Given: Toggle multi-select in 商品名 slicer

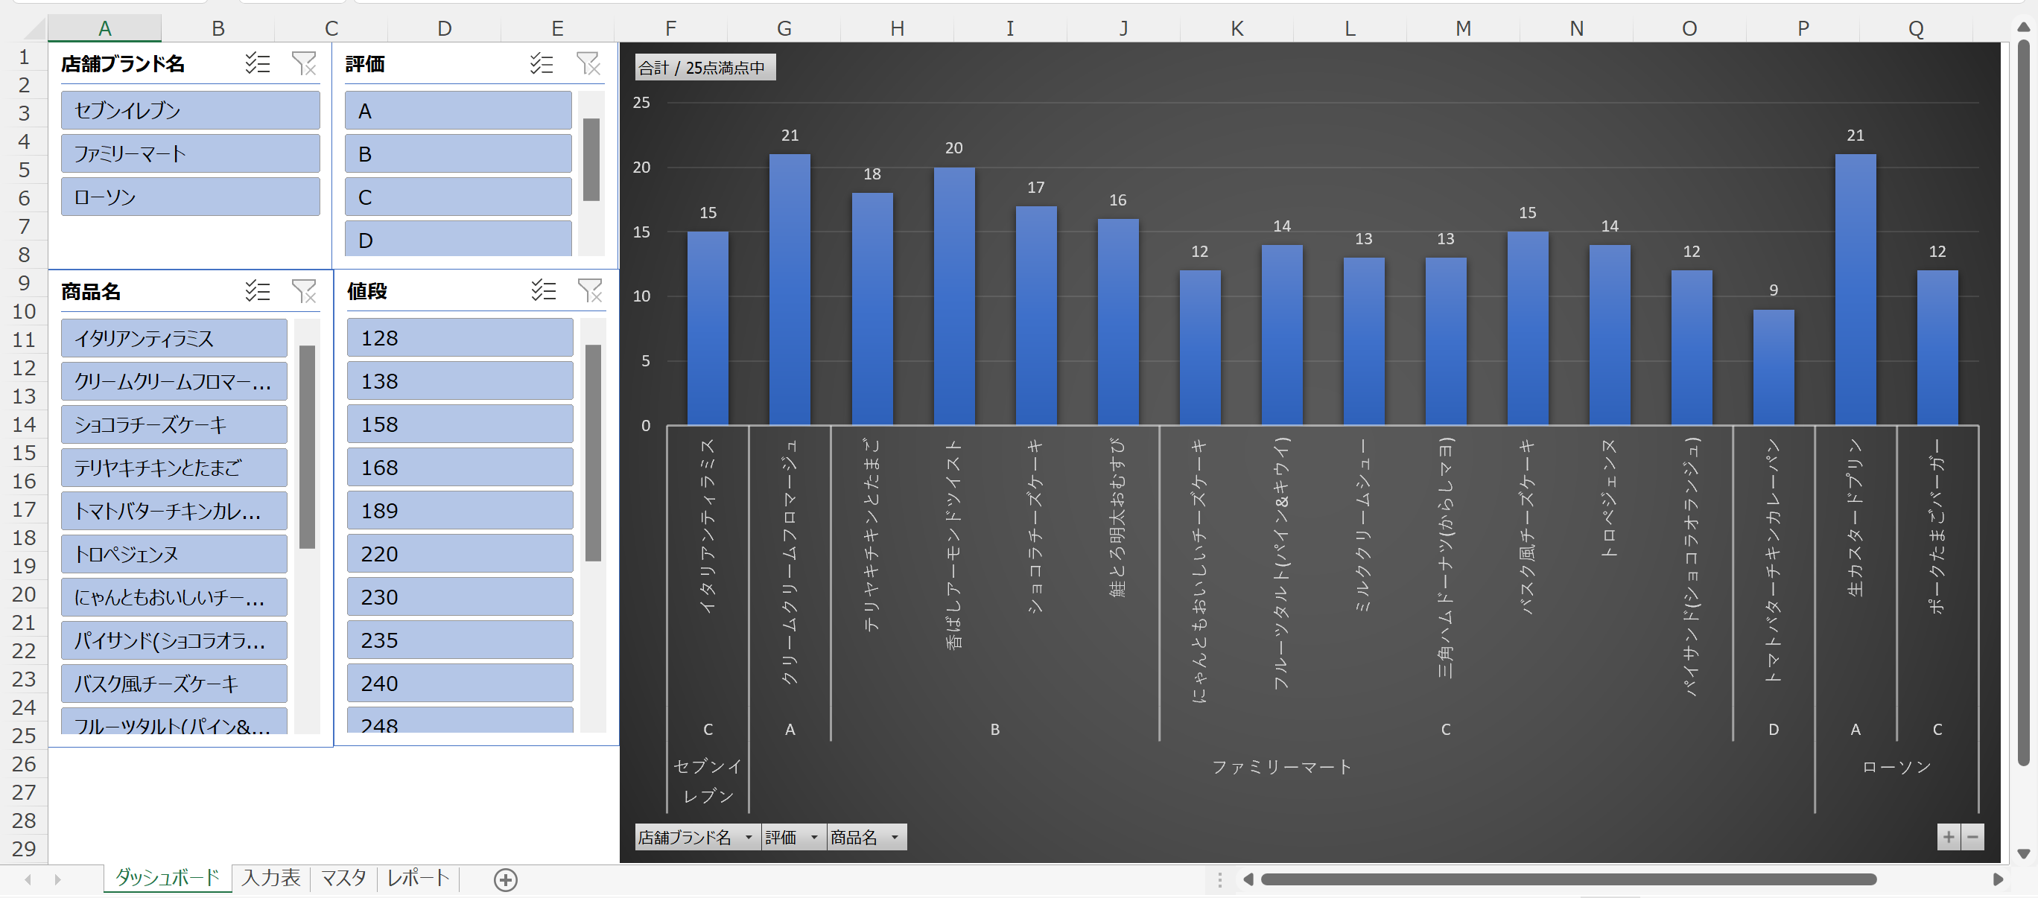Looking at the screenshot, I should 257,291.
